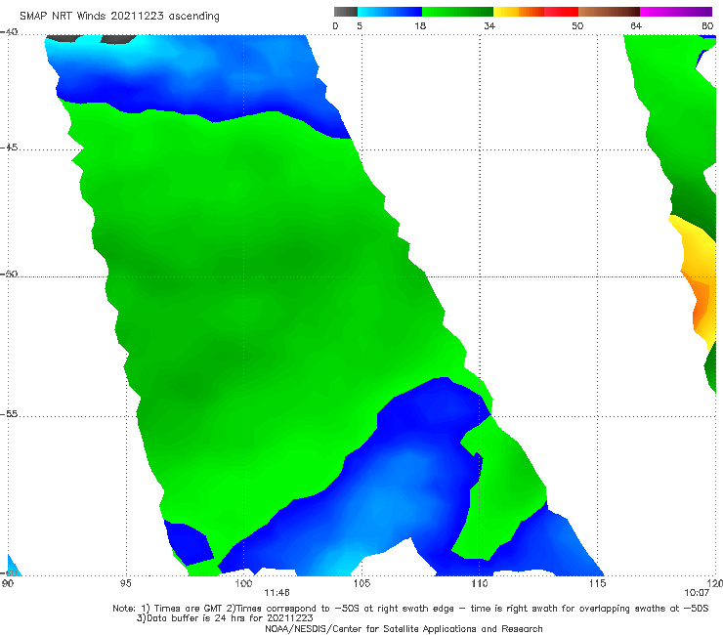The height and width of the screenshot is (635, 723).
Task: Click the '90' longitude axis label
Action: [x=8, y=583]
